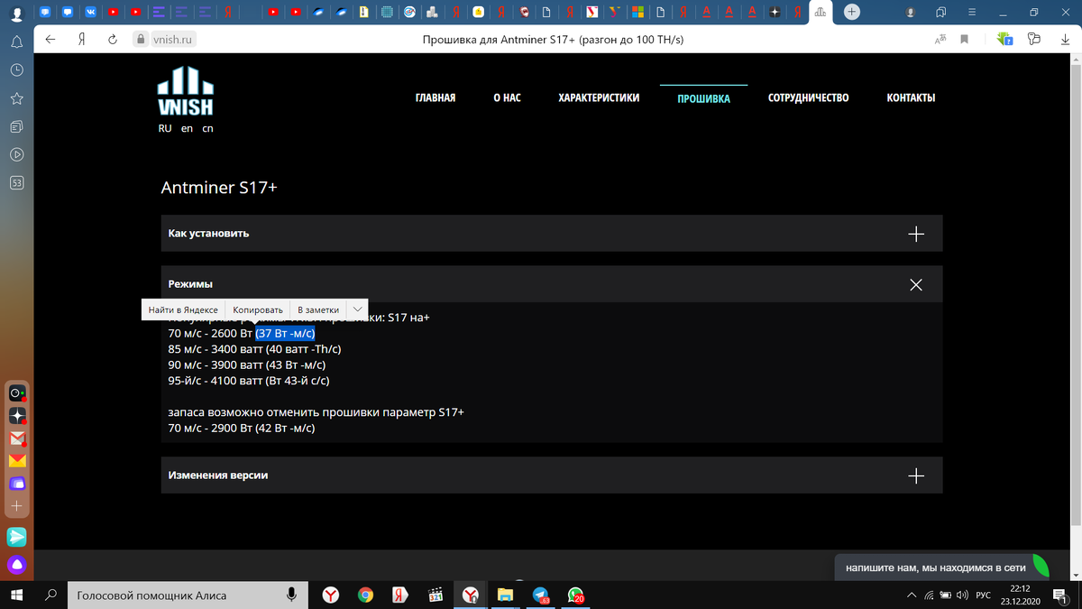
Task: Open 'КОНТАКТЫ' nav menu item
Action: point(911,97)
